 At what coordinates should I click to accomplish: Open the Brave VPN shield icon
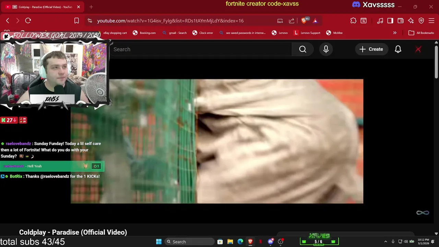coord(422,21)
